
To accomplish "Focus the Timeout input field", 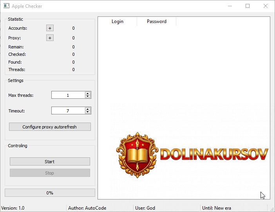I will point(68,111).
